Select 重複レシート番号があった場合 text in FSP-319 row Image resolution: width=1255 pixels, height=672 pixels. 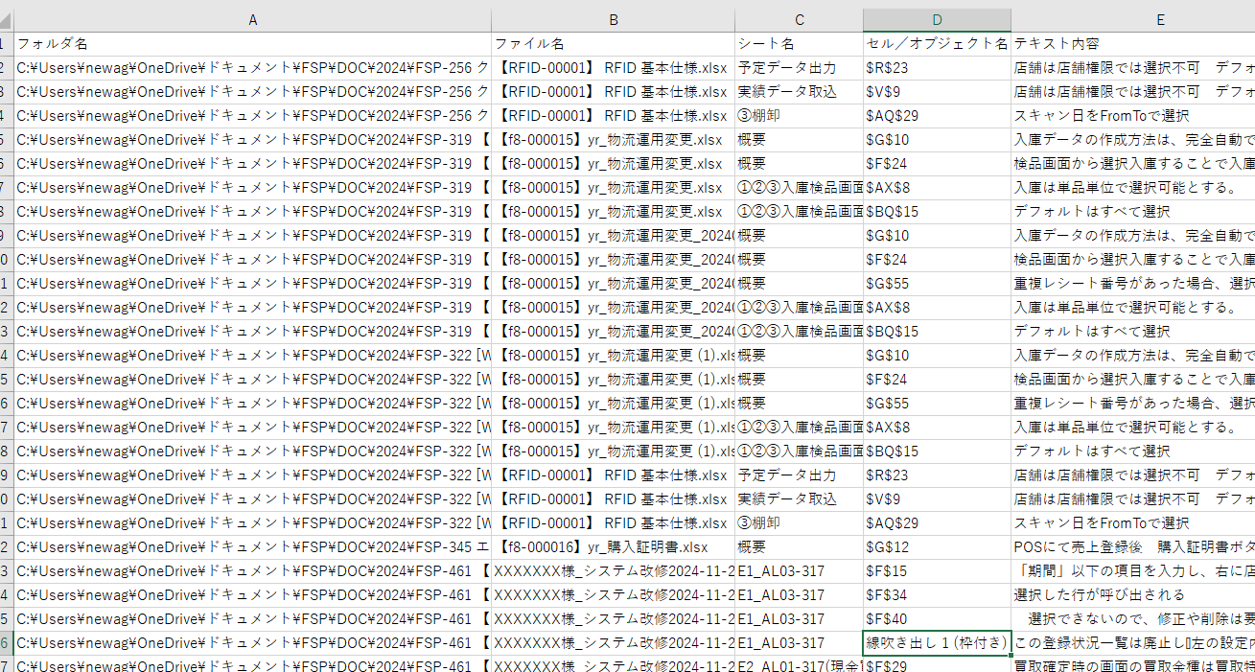[1133, 284]
